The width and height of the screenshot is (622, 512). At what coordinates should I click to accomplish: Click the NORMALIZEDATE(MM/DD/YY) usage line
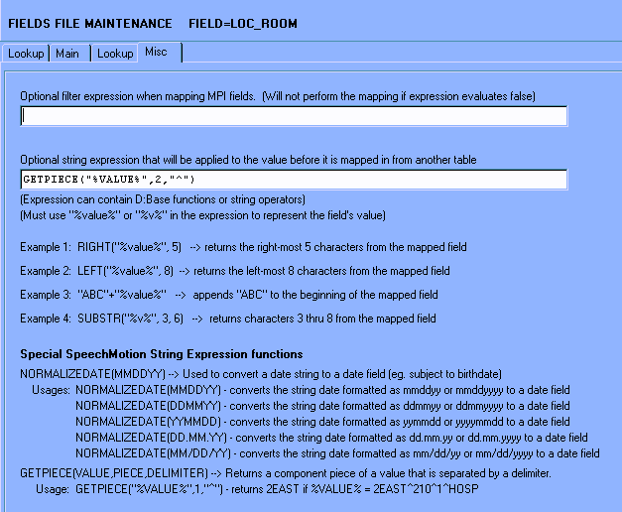(x=337, y=453)
